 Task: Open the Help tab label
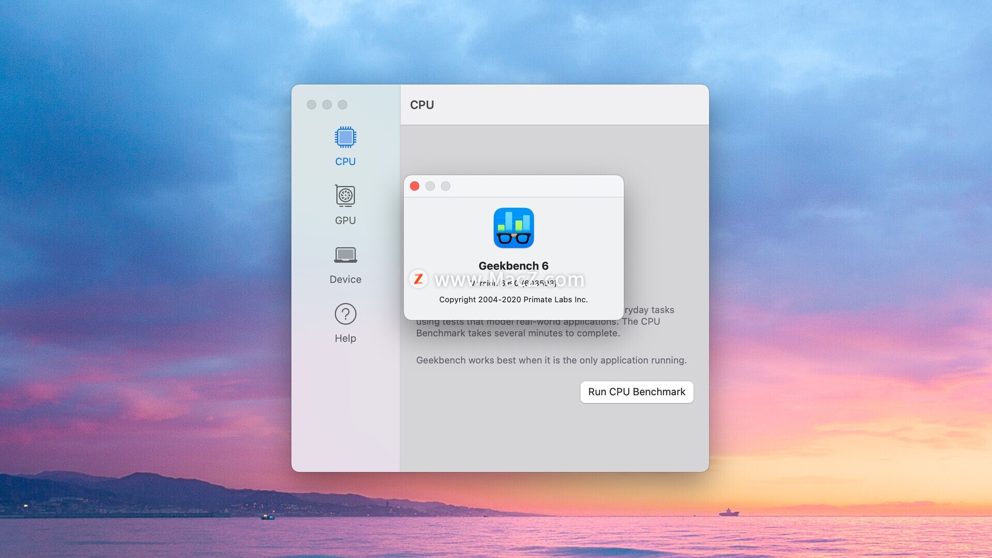tap(345, 338)
